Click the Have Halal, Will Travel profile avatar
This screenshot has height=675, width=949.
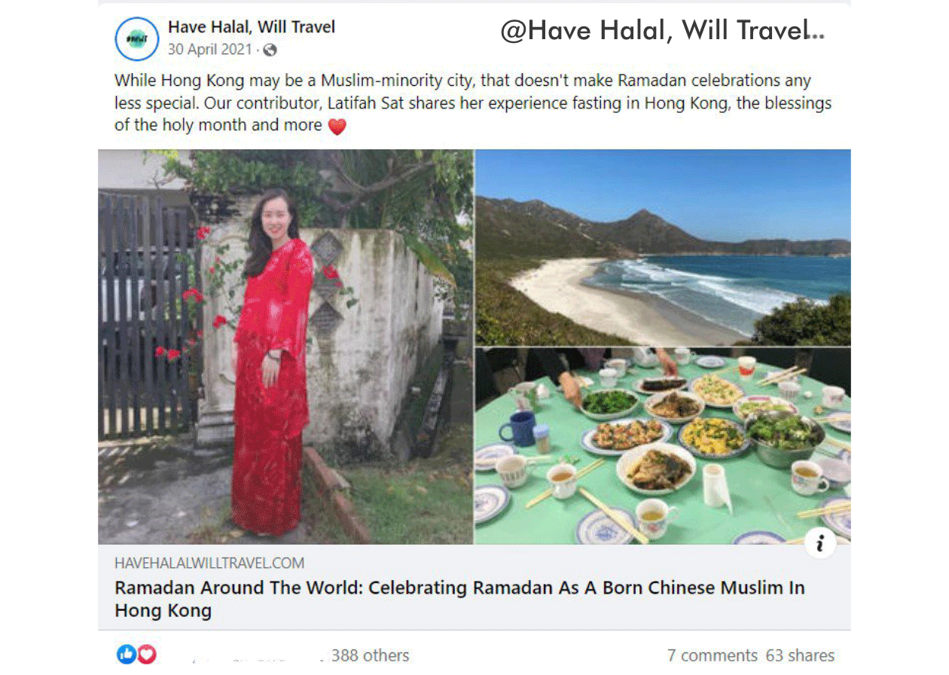[136, 38]
